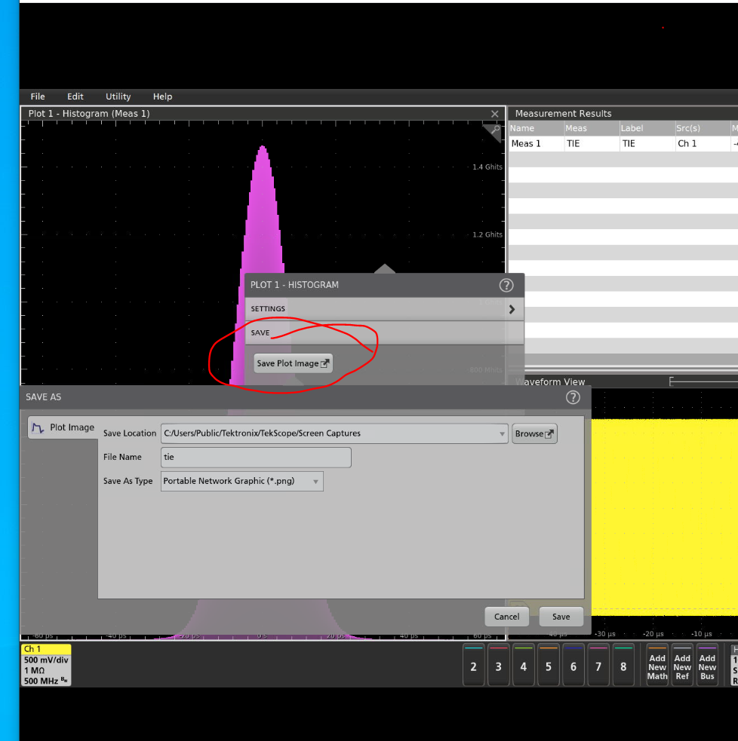Click the Save Plot Image button
The image size is (738, 741).
coord(293,363)
